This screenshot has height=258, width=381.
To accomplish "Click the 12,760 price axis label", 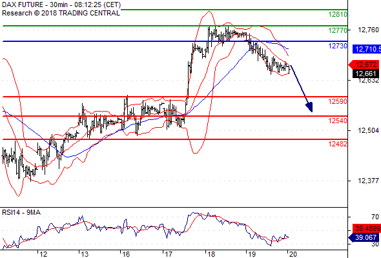I will click(x=368, y=30).
